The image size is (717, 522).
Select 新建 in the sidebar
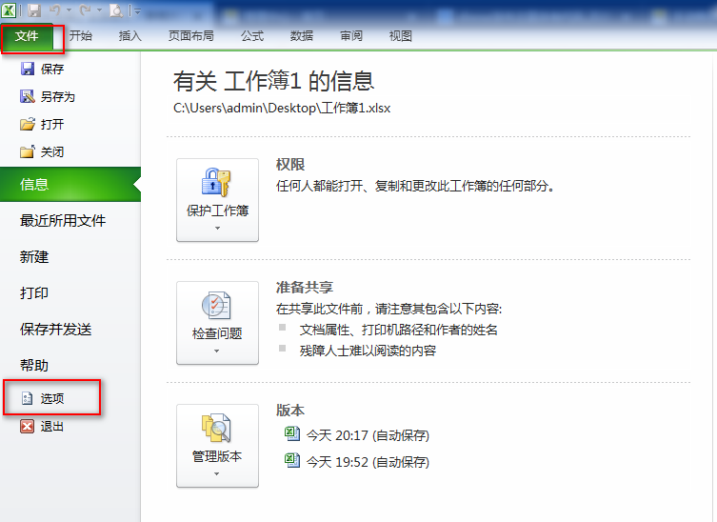point(34,256)
